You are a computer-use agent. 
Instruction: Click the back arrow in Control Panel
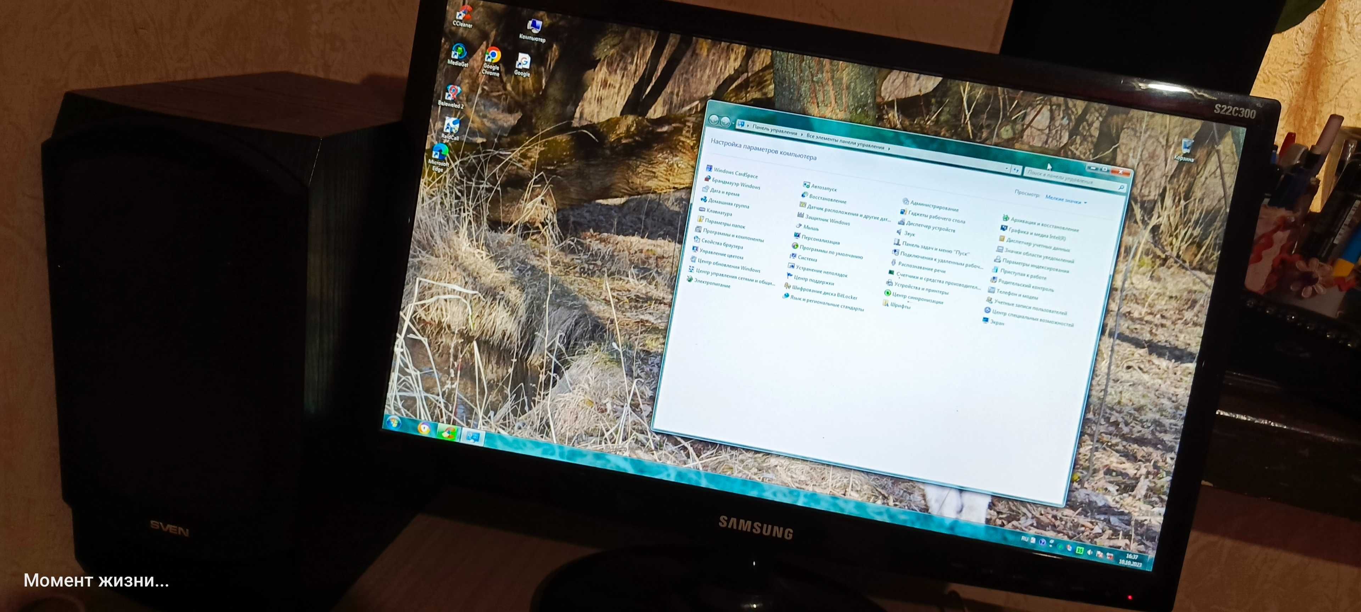coord(714,120)
